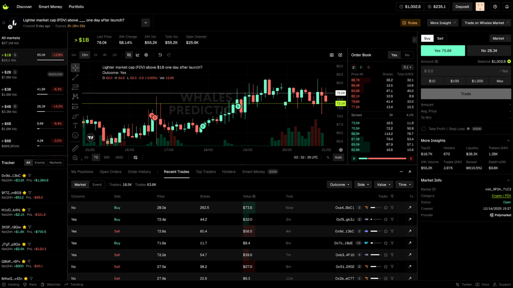Open the 0.1 precision dropdown in Order Book
Screen dimensions: 513x288
tap(407, 67)
